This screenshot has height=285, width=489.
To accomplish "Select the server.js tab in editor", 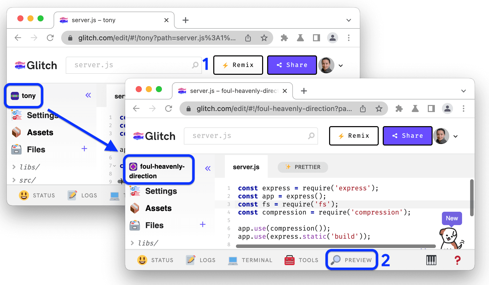I will (246, 167).
